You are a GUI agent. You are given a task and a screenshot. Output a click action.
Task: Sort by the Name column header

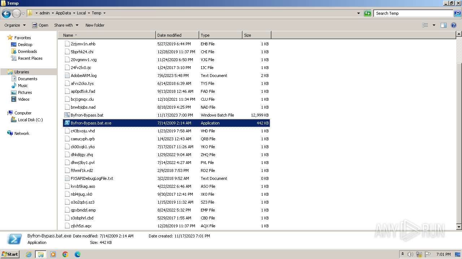[107, 35]
